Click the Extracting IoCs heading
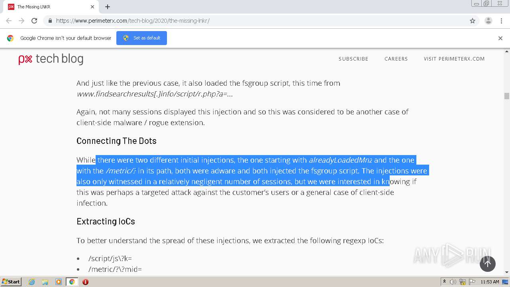This screenshot has height=287, width=510. [x=106, y=222]
